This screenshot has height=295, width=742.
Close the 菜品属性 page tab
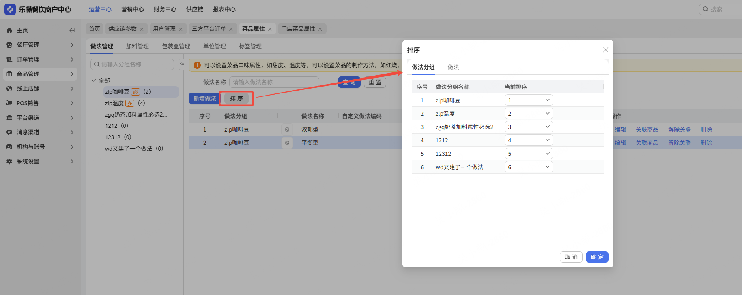pos(270,29)
